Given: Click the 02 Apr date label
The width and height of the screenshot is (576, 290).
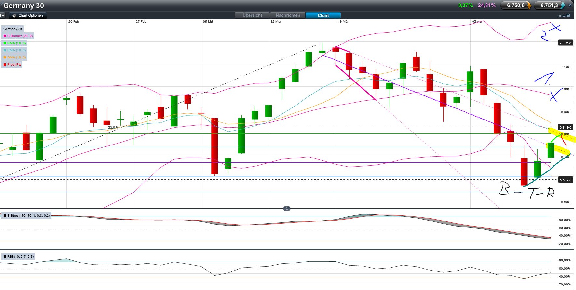Looking at the screenshot, I should (x=477, y=22).
